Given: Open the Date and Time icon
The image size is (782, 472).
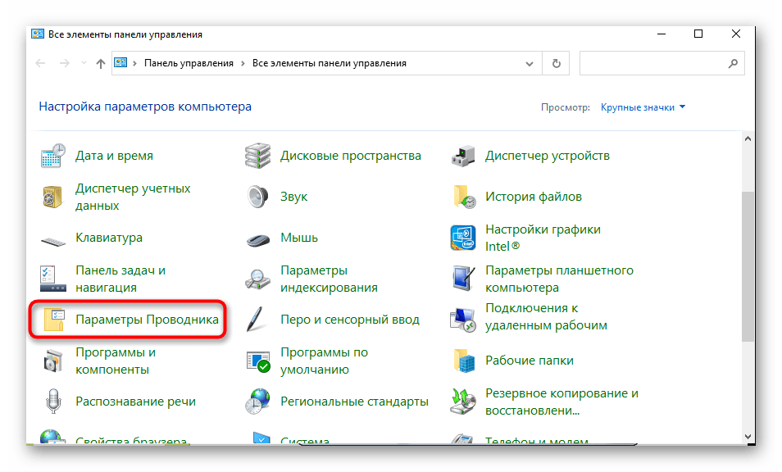Looking at the screenshot, I should [x=53, y=156].
